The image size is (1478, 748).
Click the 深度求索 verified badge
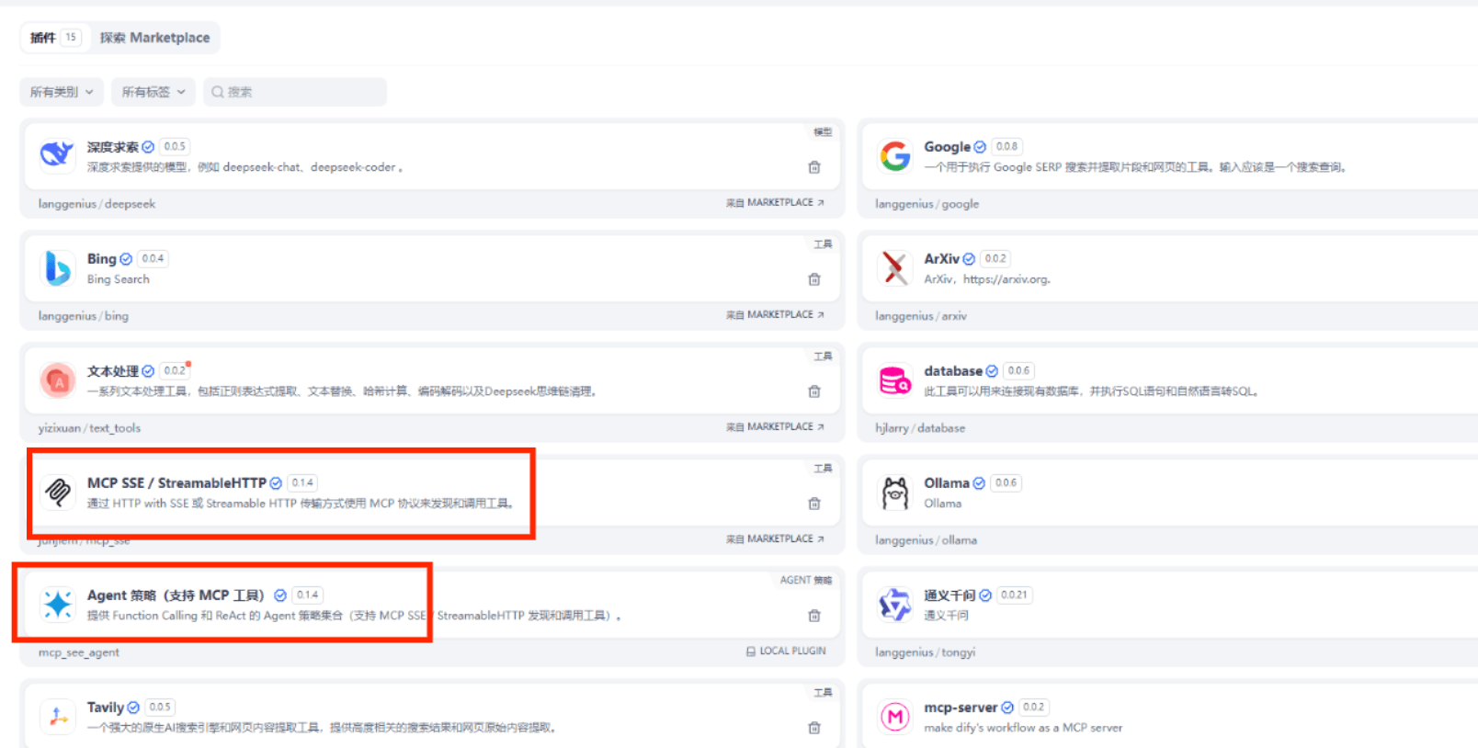pos(148,147)
